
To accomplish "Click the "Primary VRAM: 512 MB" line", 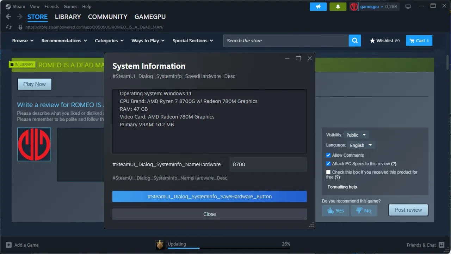I will click(x=147, y=125).
